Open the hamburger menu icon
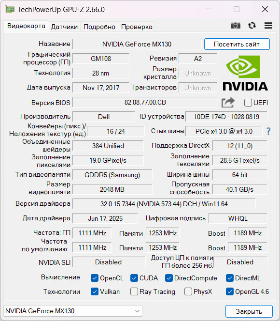Image resolution: width=280 pixels, height=321 pixels. click(x=268, y=26)
